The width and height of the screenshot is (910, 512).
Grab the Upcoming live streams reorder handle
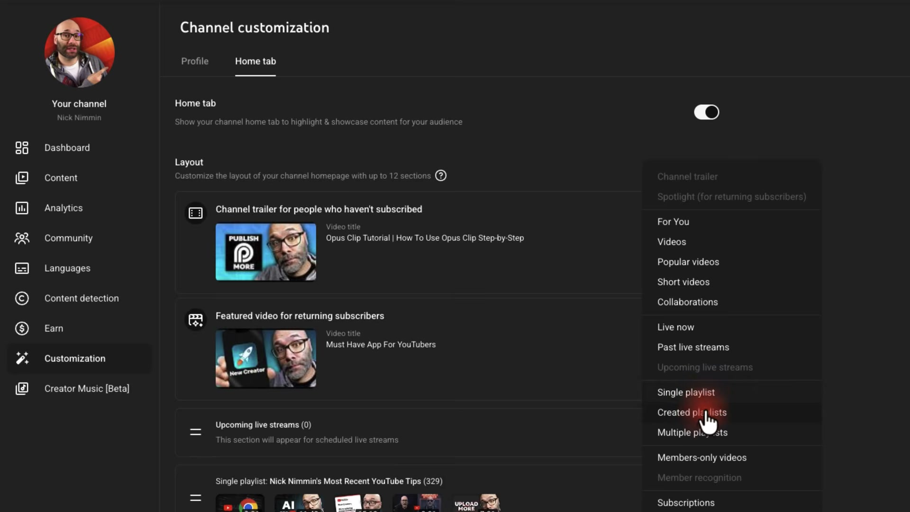tap(196, 432)
